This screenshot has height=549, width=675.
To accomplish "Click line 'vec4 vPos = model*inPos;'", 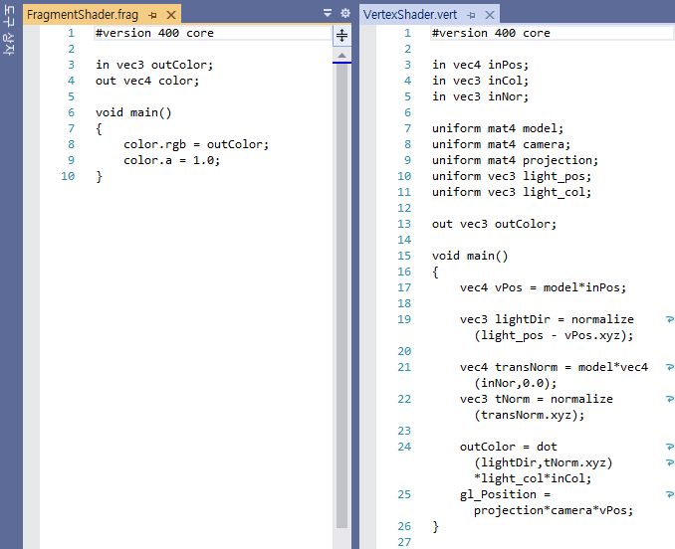I will pyautogui.click(x=544, y=287).
